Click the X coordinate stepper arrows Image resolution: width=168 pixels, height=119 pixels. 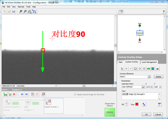click(152, 87)
